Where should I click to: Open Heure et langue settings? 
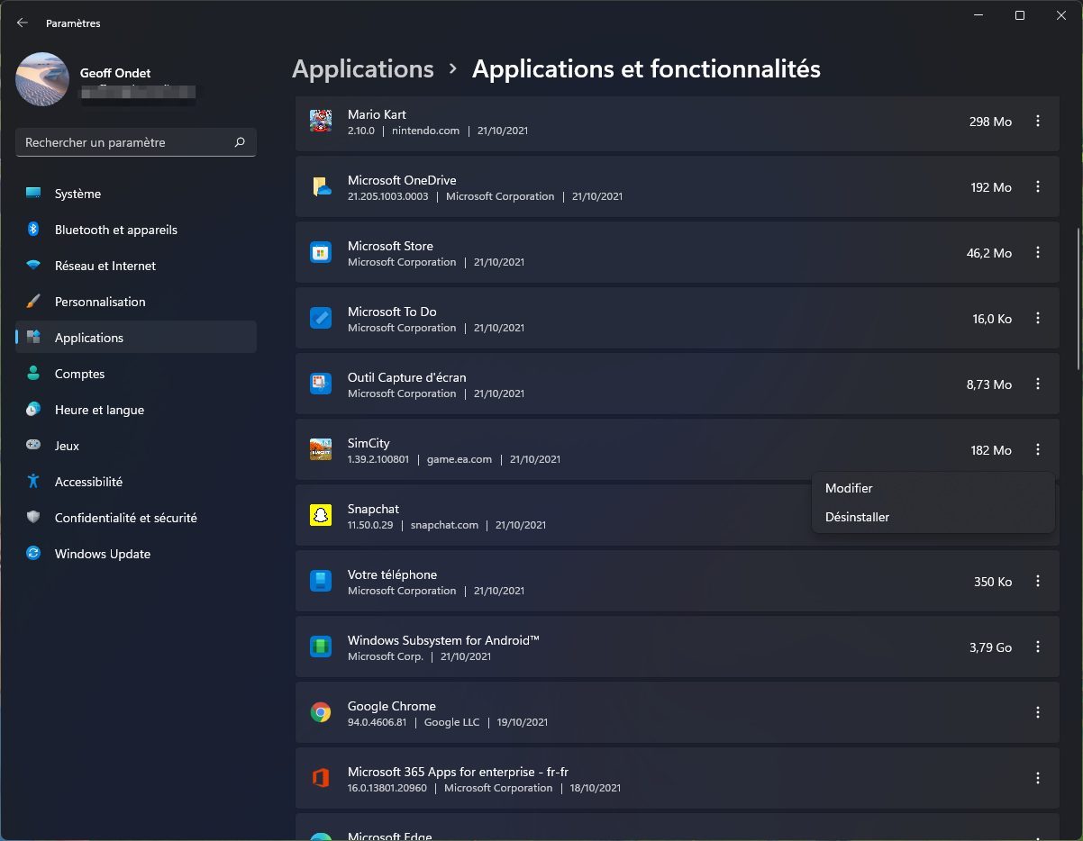136,410
